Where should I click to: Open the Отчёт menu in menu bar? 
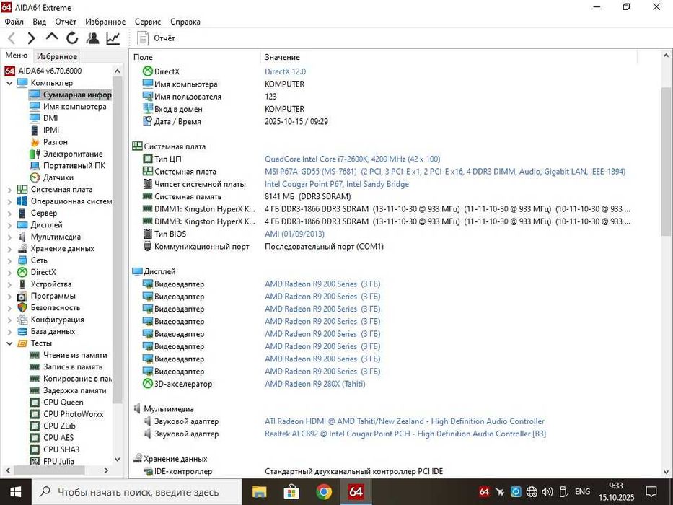pos(66,22)
